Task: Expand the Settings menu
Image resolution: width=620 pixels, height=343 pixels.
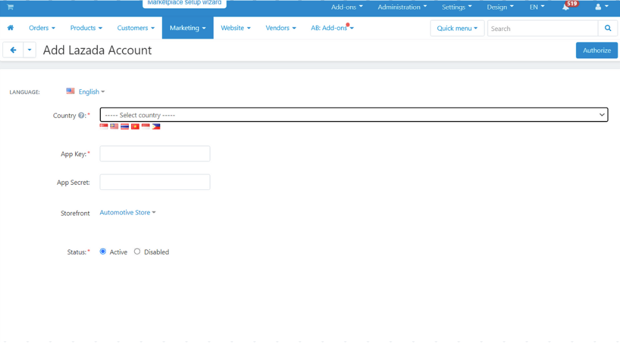Action: [457, 7]
